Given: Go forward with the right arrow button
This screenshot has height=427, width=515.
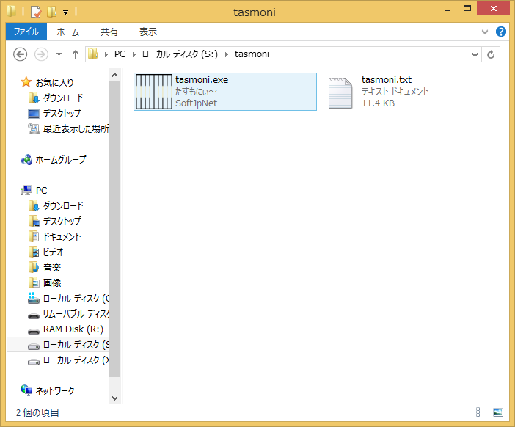Looking at the screenshot, I should click(x=41, y=54).
